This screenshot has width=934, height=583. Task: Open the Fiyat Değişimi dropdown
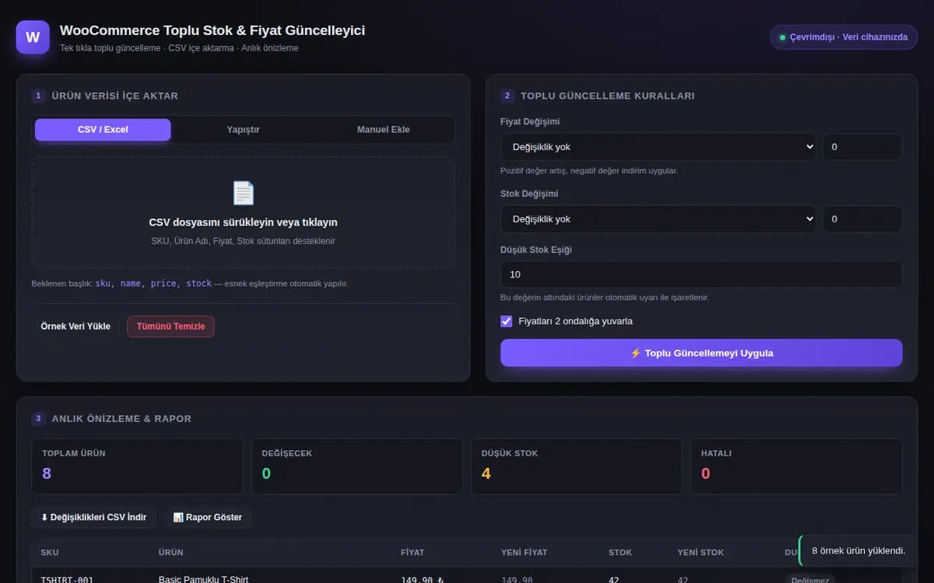coord(658,147)
